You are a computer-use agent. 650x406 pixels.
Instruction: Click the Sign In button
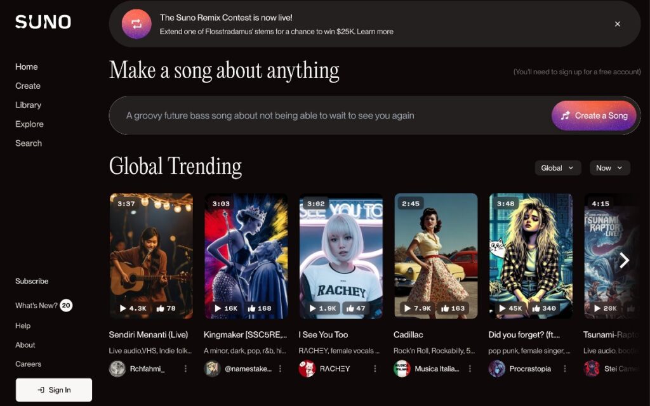click(53, 390)
